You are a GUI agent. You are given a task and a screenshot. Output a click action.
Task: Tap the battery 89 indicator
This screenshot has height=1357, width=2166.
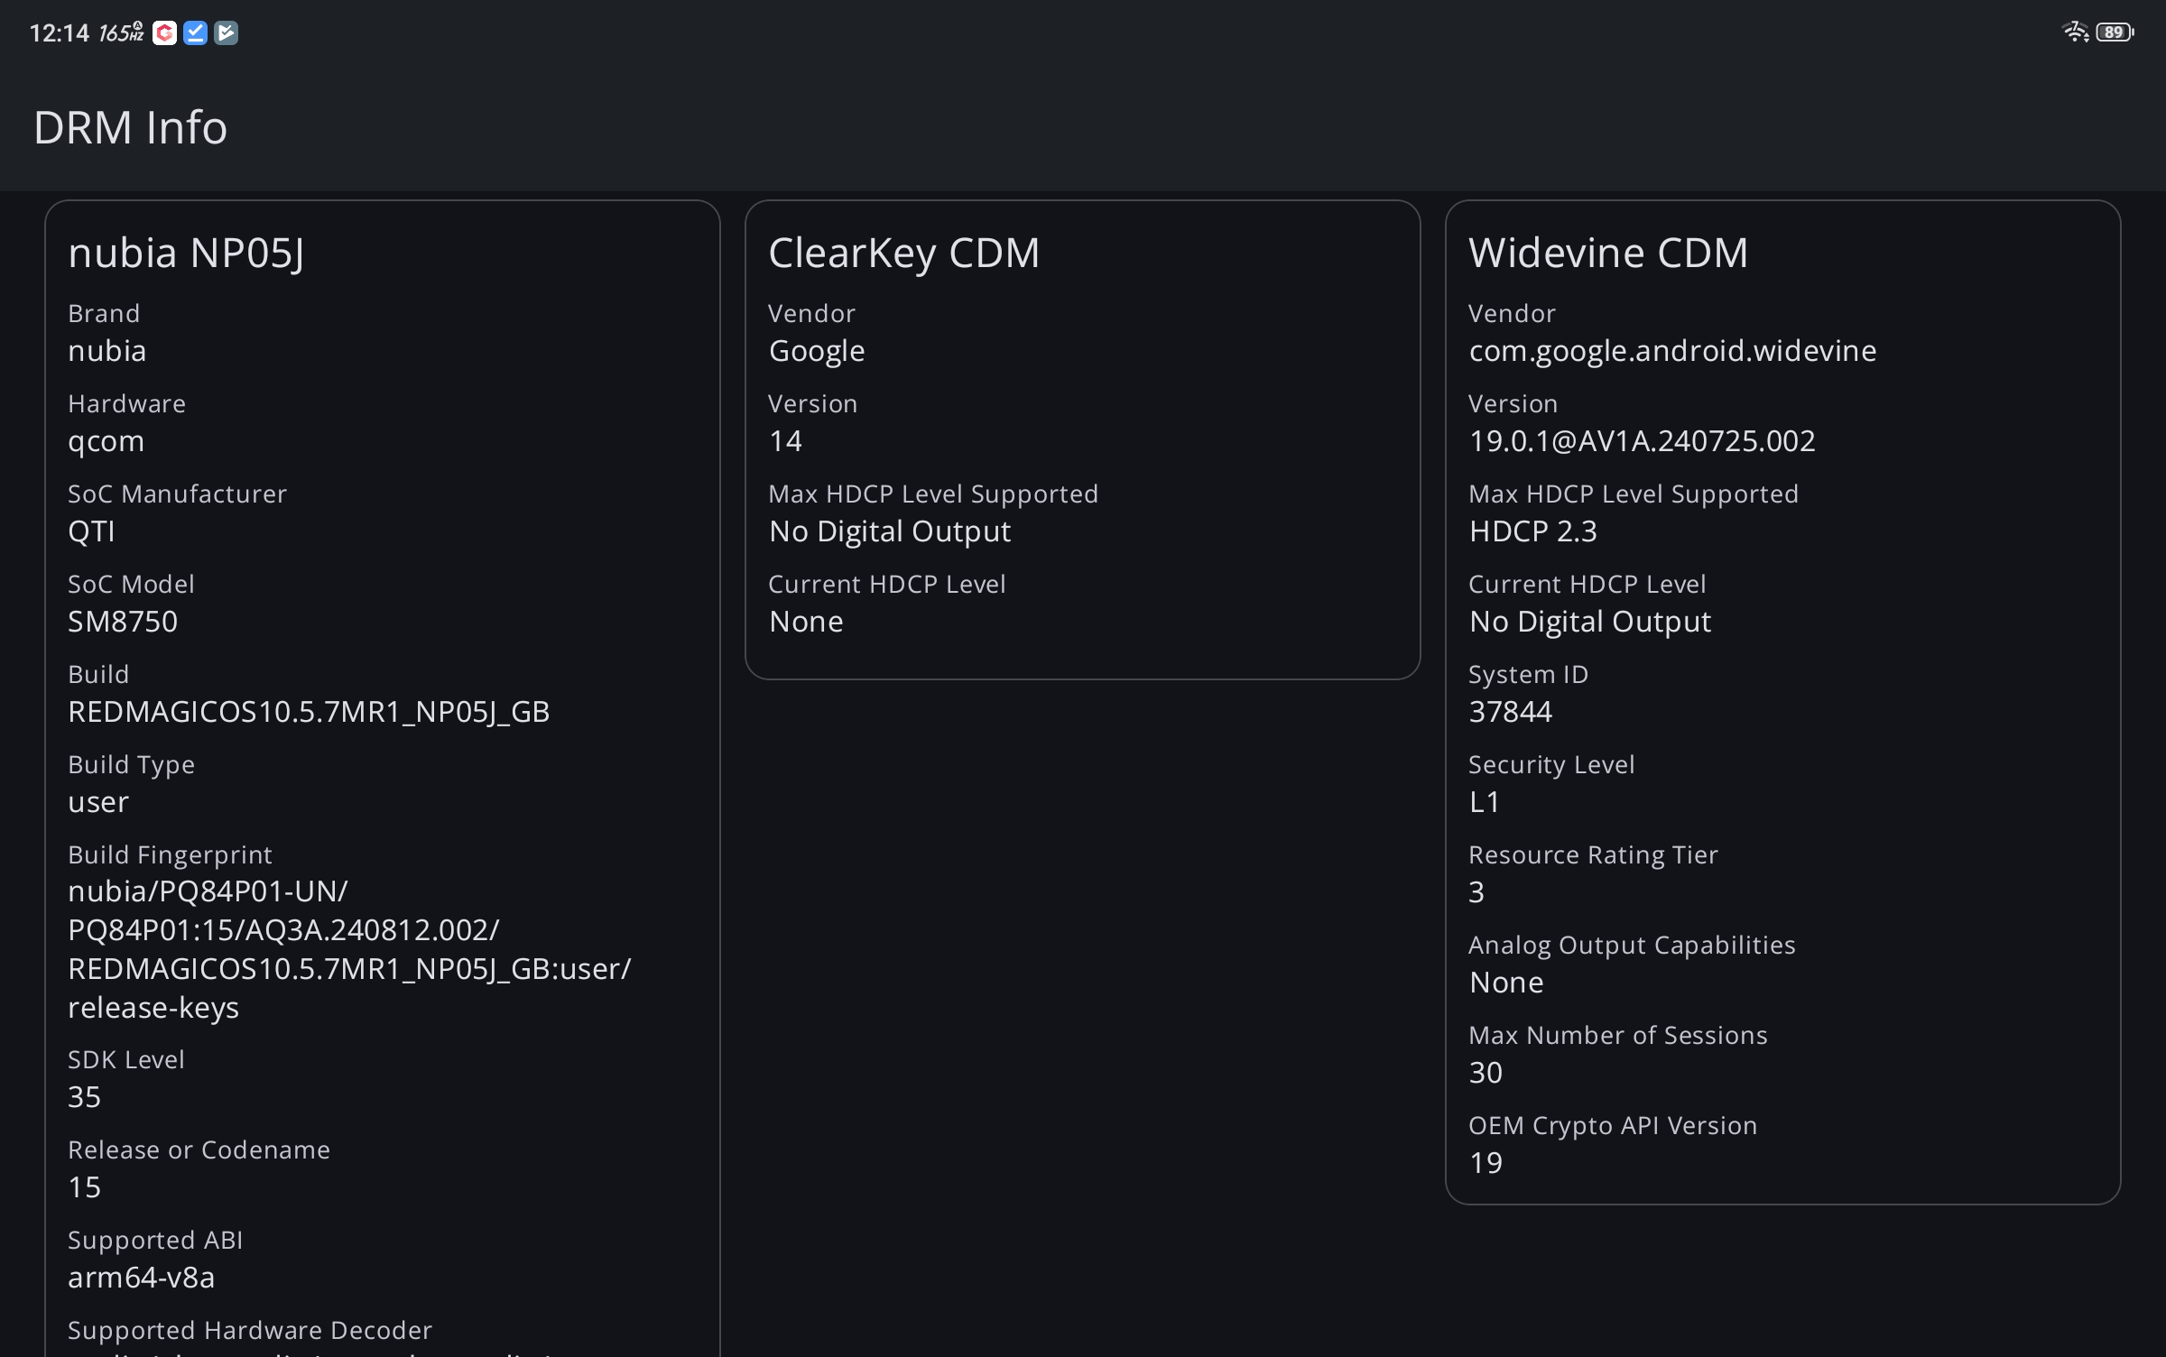click(x=2115, y=32)
